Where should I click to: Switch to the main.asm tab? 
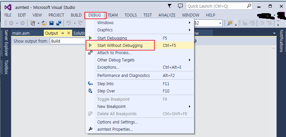[x=27, y=33]
